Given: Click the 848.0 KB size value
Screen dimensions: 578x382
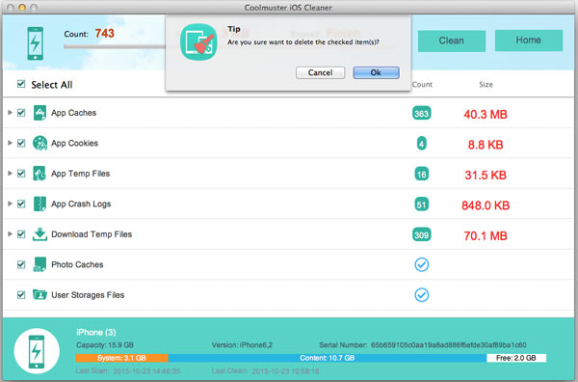Looking at the screenshot, I should pos(486,205).
